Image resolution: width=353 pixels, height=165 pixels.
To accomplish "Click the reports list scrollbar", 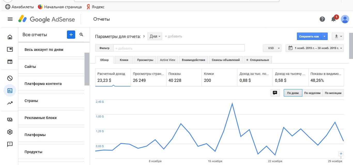I will tap(87, 69).
